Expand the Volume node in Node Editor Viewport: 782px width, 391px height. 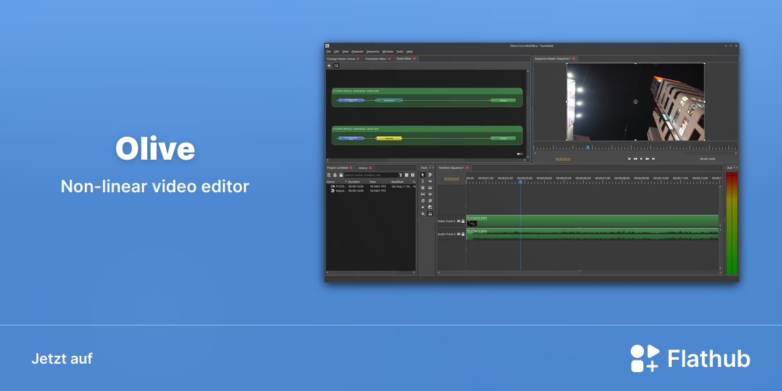tap(389, 138)
